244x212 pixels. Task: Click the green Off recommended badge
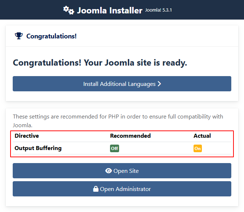[114, 148]
